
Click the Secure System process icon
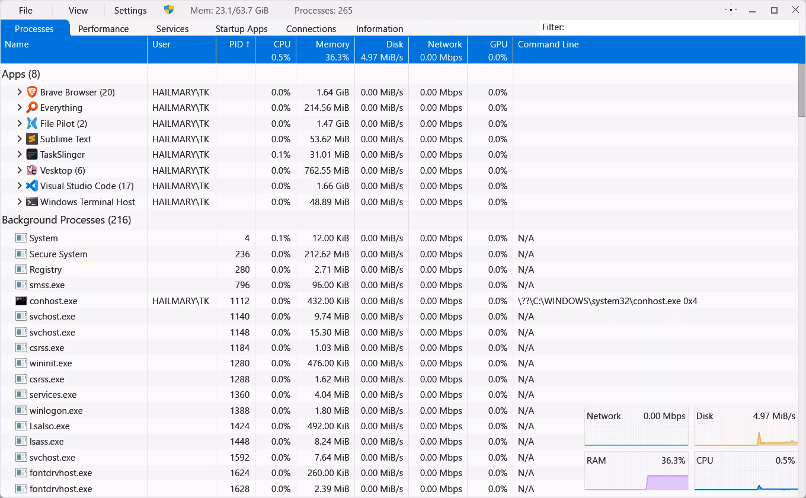21,254
